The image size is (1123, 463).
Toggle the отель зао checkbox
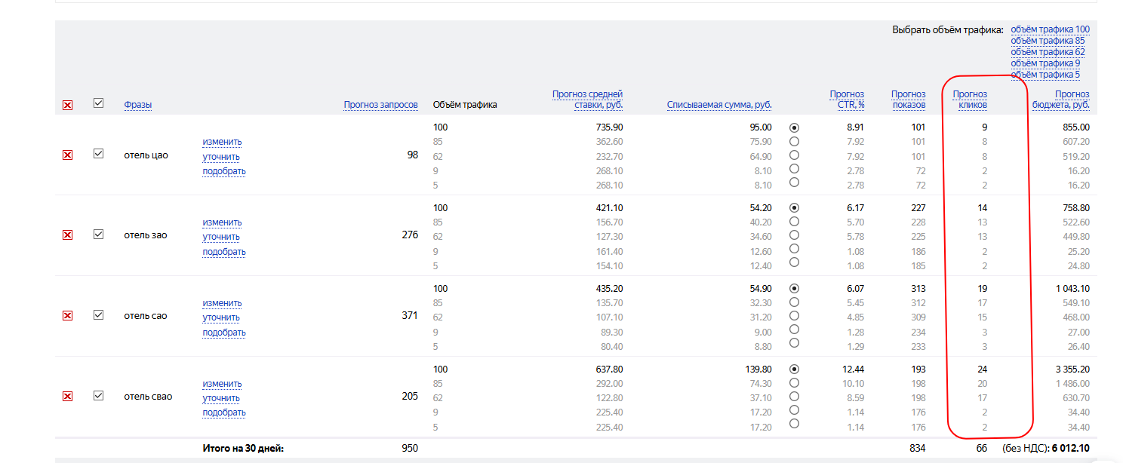tap(98, 235)
